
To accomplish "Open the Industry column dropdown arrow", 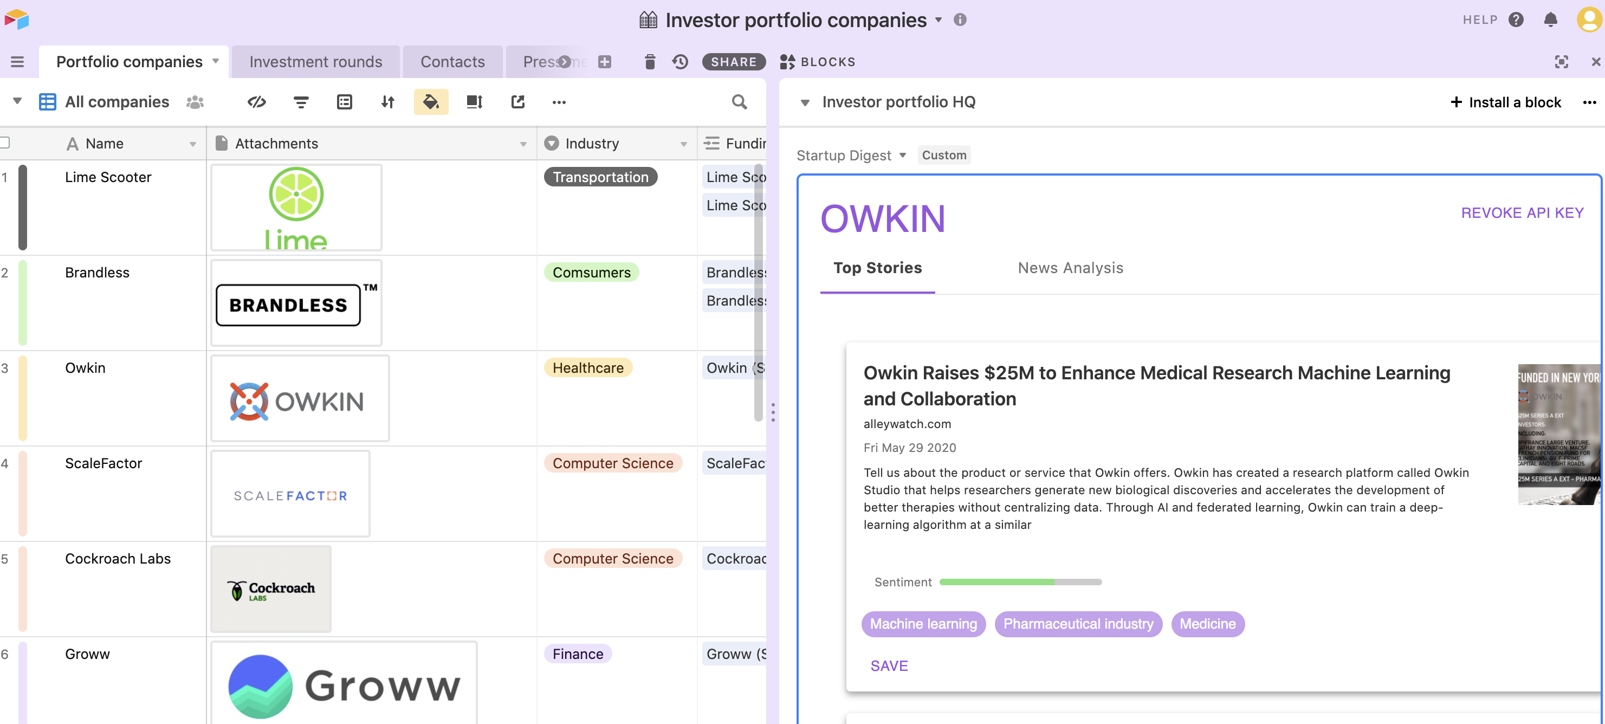I will click(x=683, y=144).
